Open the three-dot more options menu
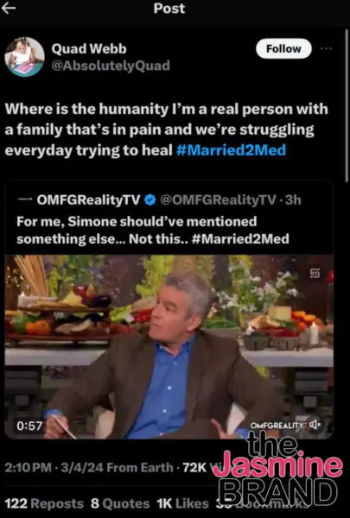The width and height of the screenshot is (350, 518). (x=326, y=48)
